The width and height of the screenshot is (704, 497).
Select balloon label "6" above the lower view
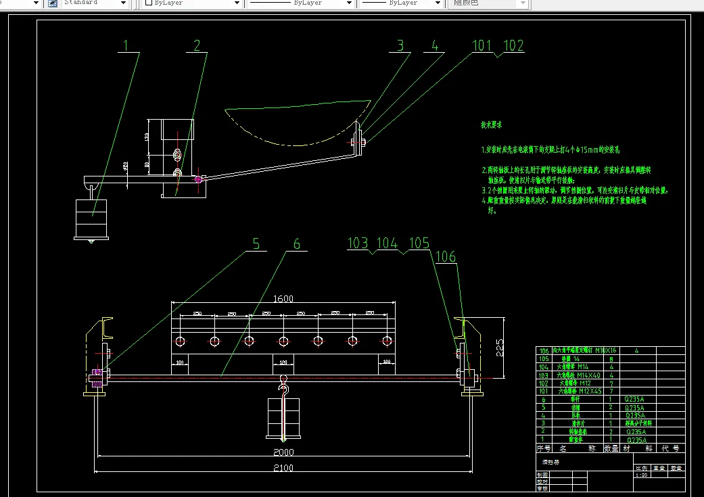click(297, 244)
